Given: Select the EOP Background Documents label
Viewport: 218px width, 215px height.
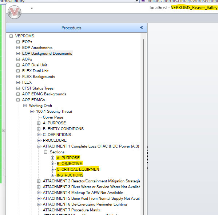Looking at the screenshot, I should (x=47, y=53).
